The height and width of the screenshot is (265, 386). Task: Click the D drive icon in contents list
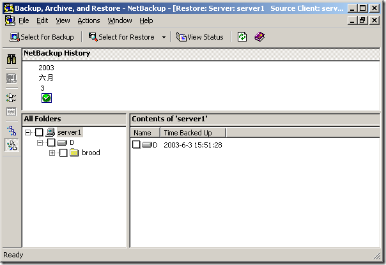tap(147, 145)
